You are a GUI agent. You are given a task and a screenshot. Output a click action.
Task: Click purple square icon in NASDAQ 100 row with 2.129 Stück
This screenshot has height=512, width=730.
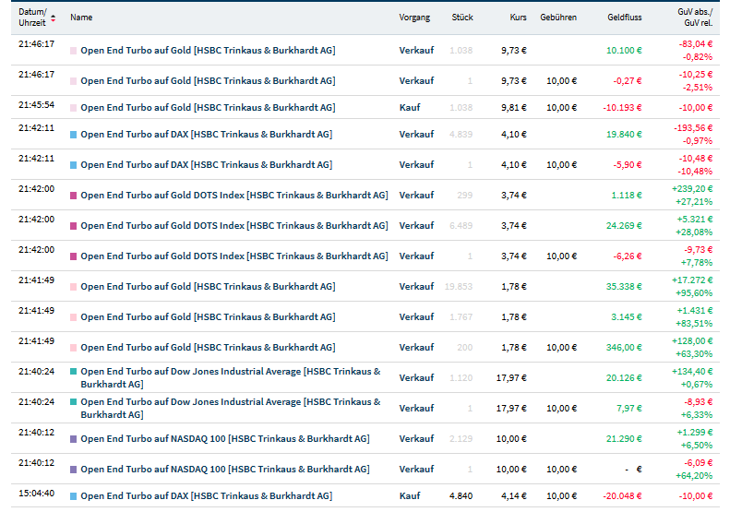pyautogui.click(x=74, y=439)
